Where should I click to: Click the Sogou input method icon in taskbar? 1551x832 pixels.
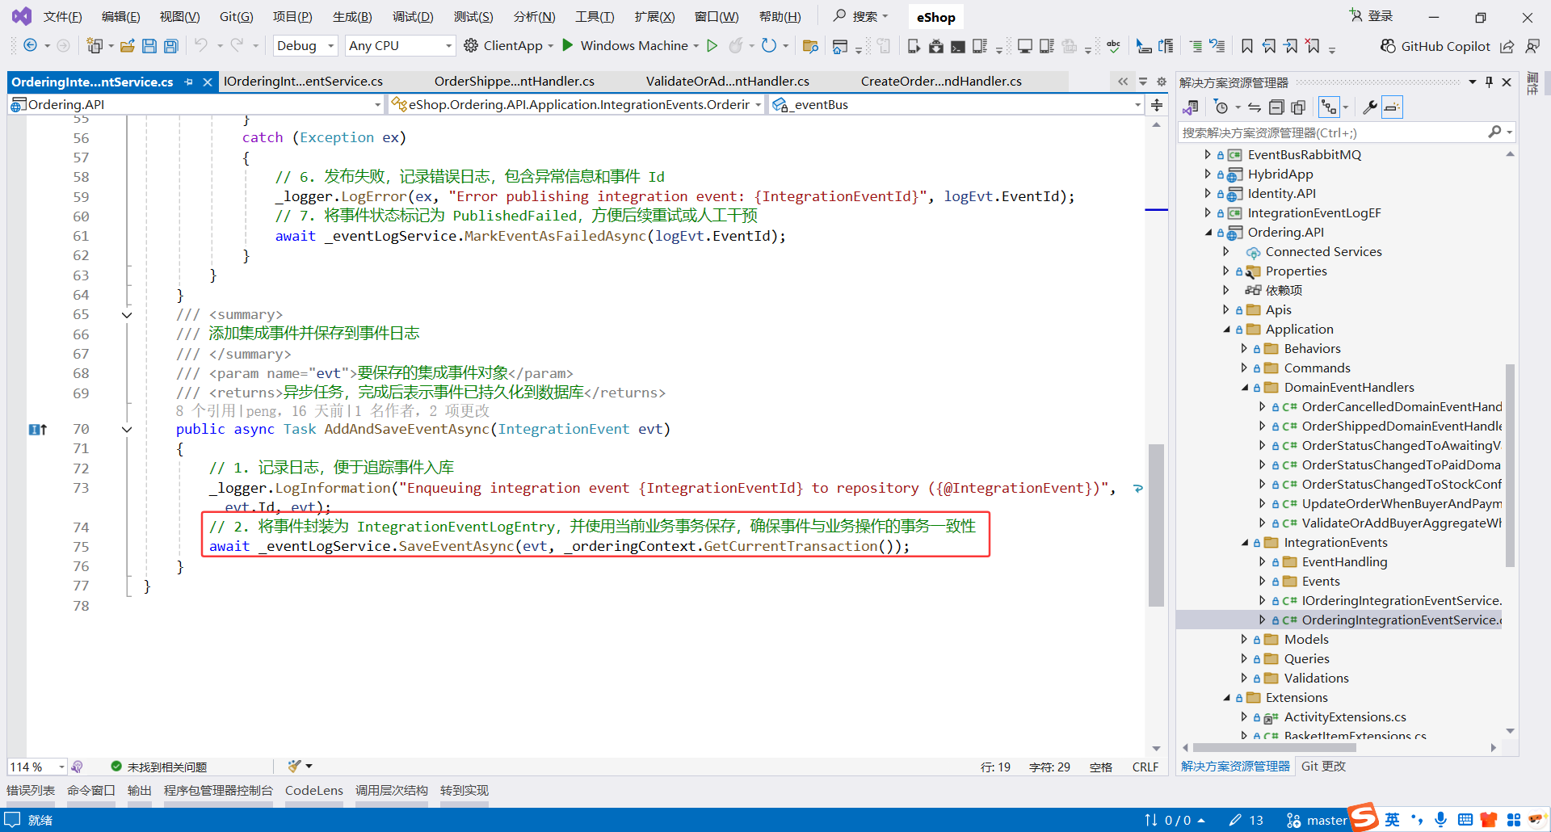tap(1364, 817)
